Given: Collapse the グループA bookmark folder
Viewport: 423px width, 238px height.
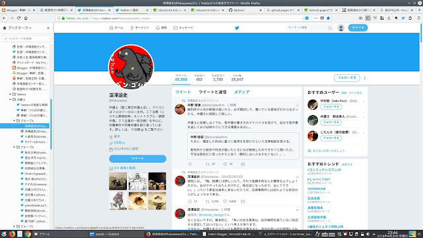Looking at the screenshot, I should [15, 120].
